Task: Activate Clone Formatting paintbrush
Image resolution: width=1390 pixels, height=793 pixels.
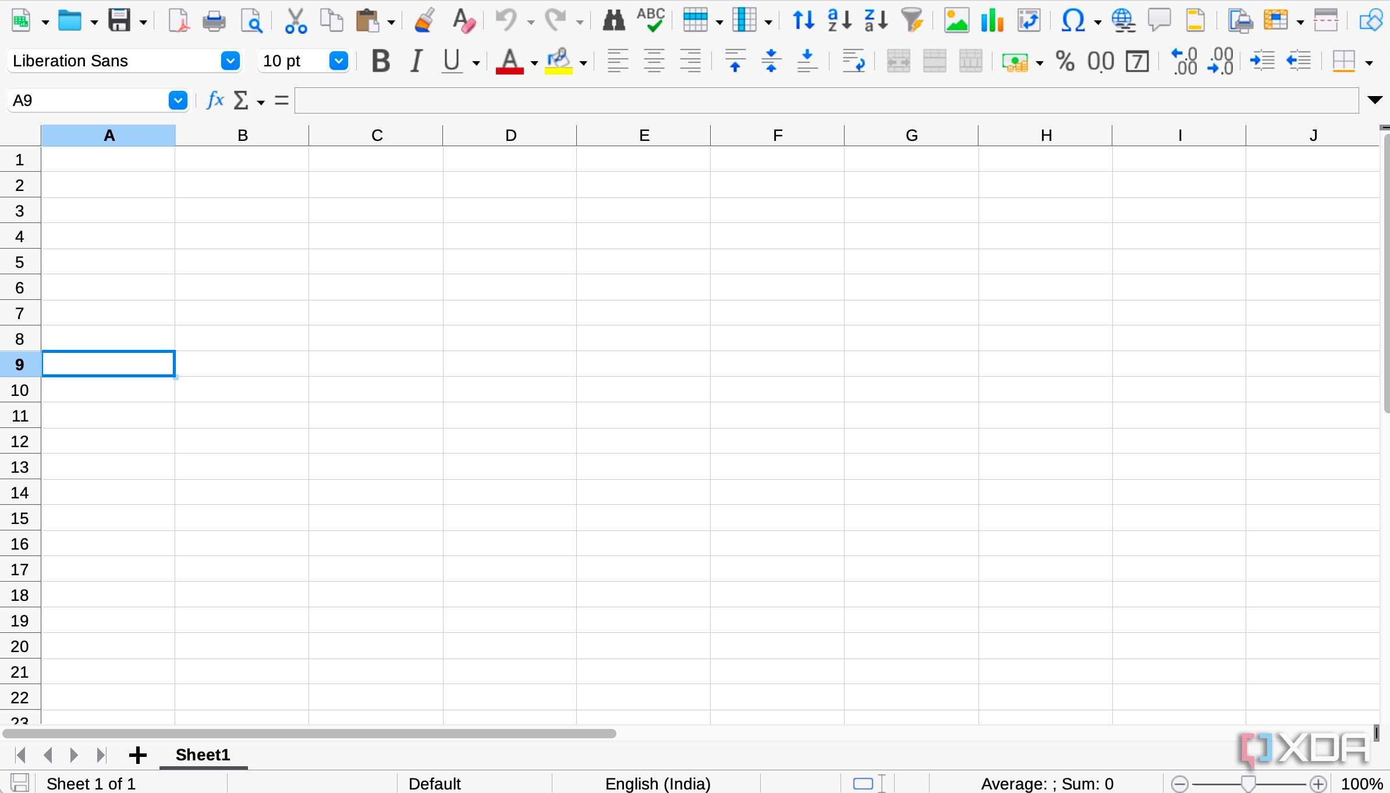Action: [x=425, y=22]
